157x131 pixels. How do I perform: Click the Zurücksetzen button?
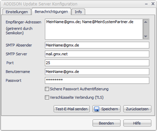(137, 109)
